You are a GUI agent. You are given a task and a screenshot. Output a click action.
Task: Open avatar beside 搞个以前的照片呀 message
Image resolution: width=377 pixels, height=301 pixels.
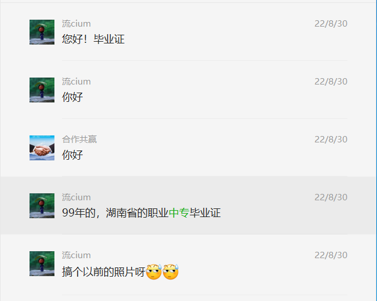[42, 264]
